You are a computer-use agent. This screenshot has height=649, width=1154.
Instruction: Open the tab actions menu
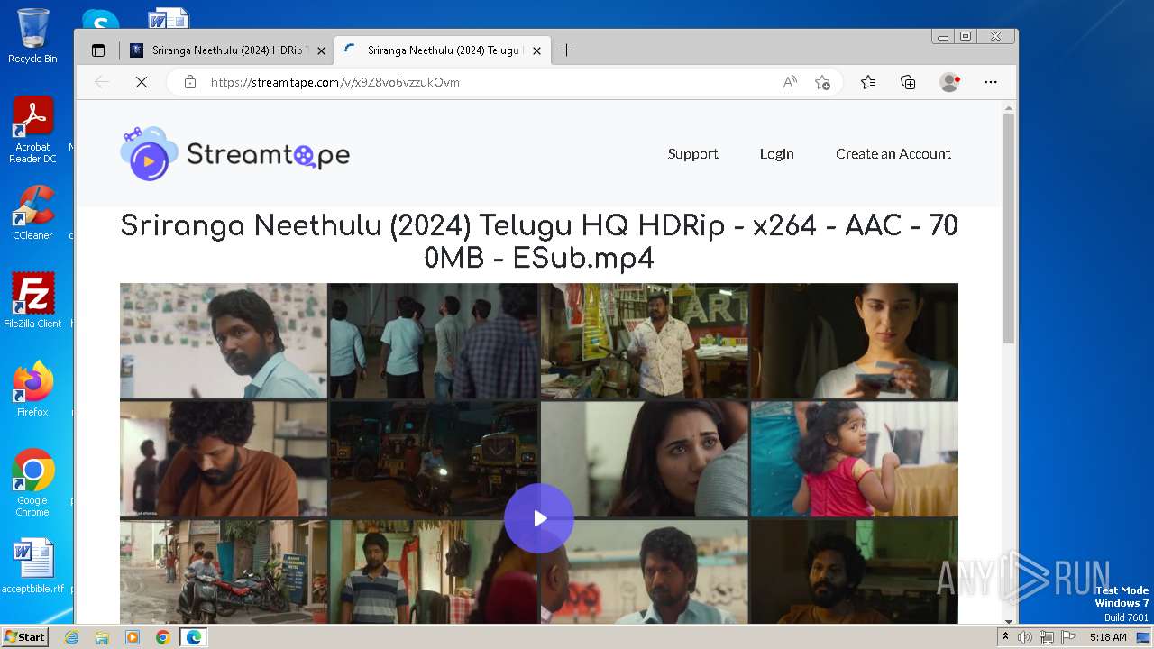click(98, 50)
